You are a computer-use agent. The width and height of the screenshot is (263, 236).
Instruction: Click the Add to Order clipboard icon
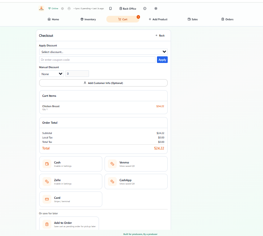pyautogui.click(x=47, y=224)
